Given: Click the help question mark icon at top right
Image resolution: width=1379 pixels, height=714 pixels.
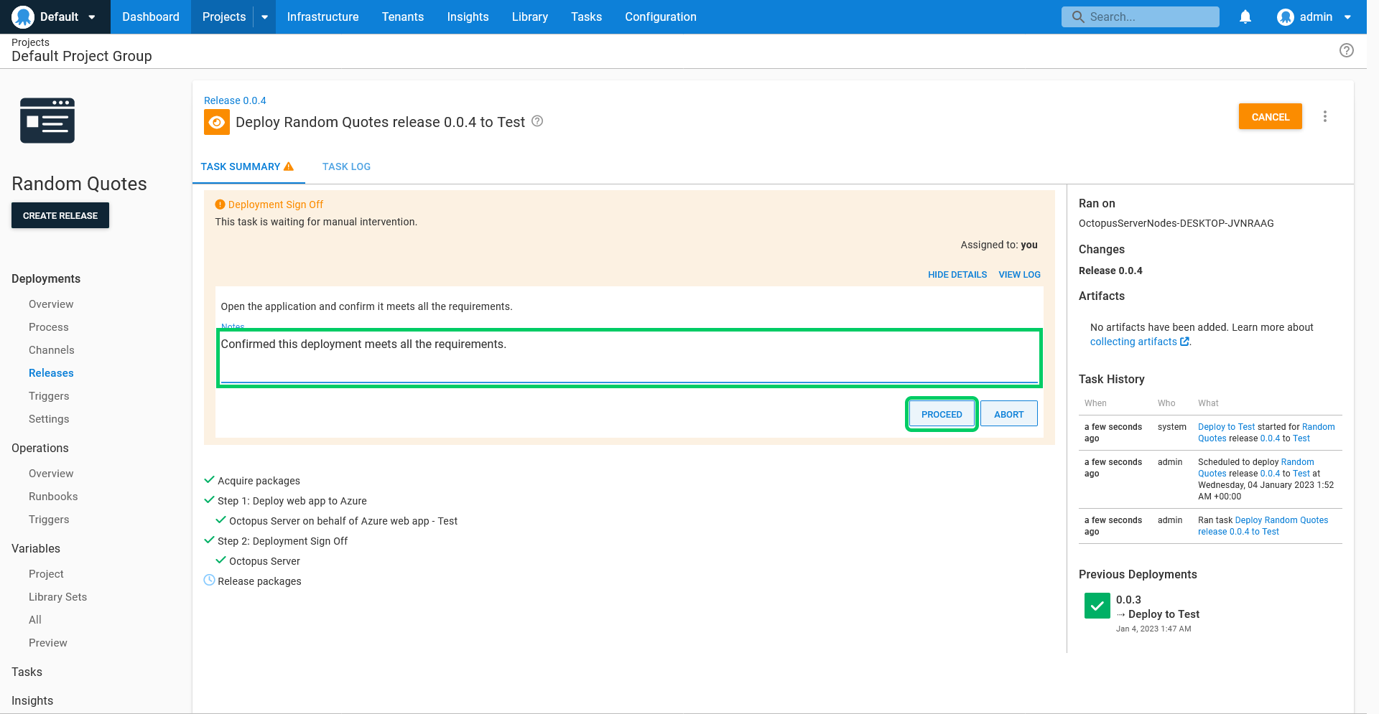Looking at the screenshot, I should coord(1347,50).
